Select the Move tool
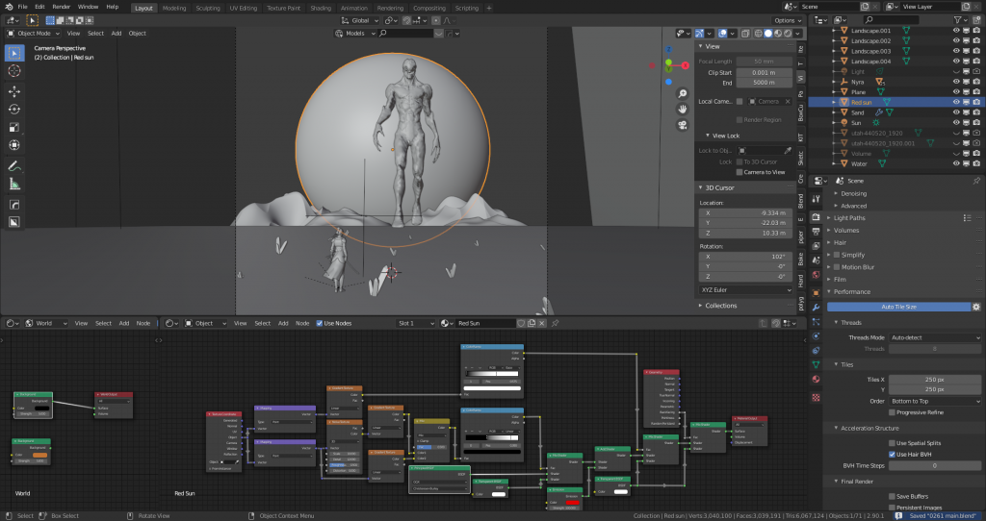 (x=13, y=91)
